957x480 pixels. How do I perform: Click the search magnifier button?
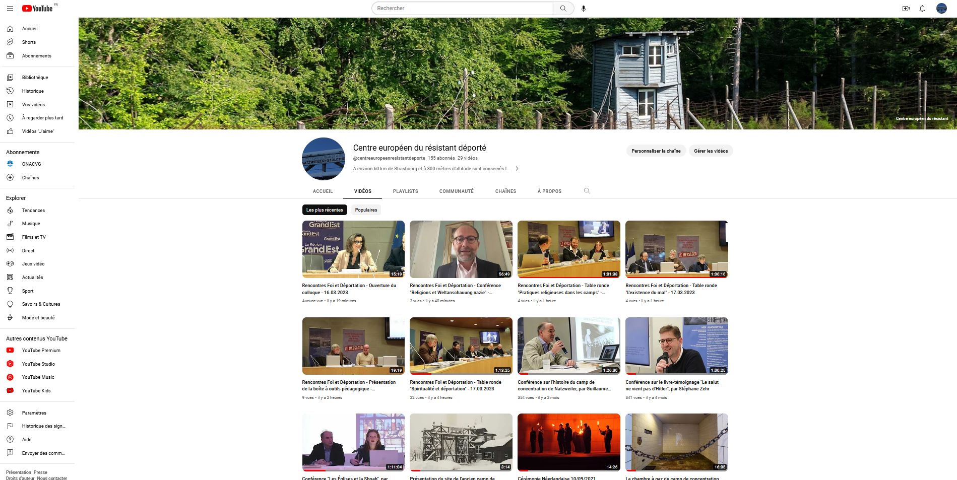(563, 9)
